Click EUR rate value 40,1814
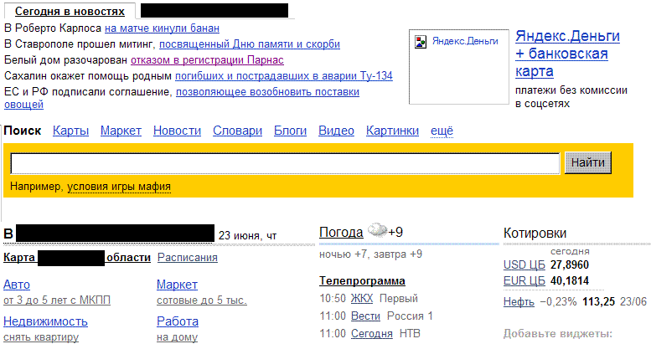Image resolution: width=651 pixels, height=344 pixels. [x=570, y=281]
